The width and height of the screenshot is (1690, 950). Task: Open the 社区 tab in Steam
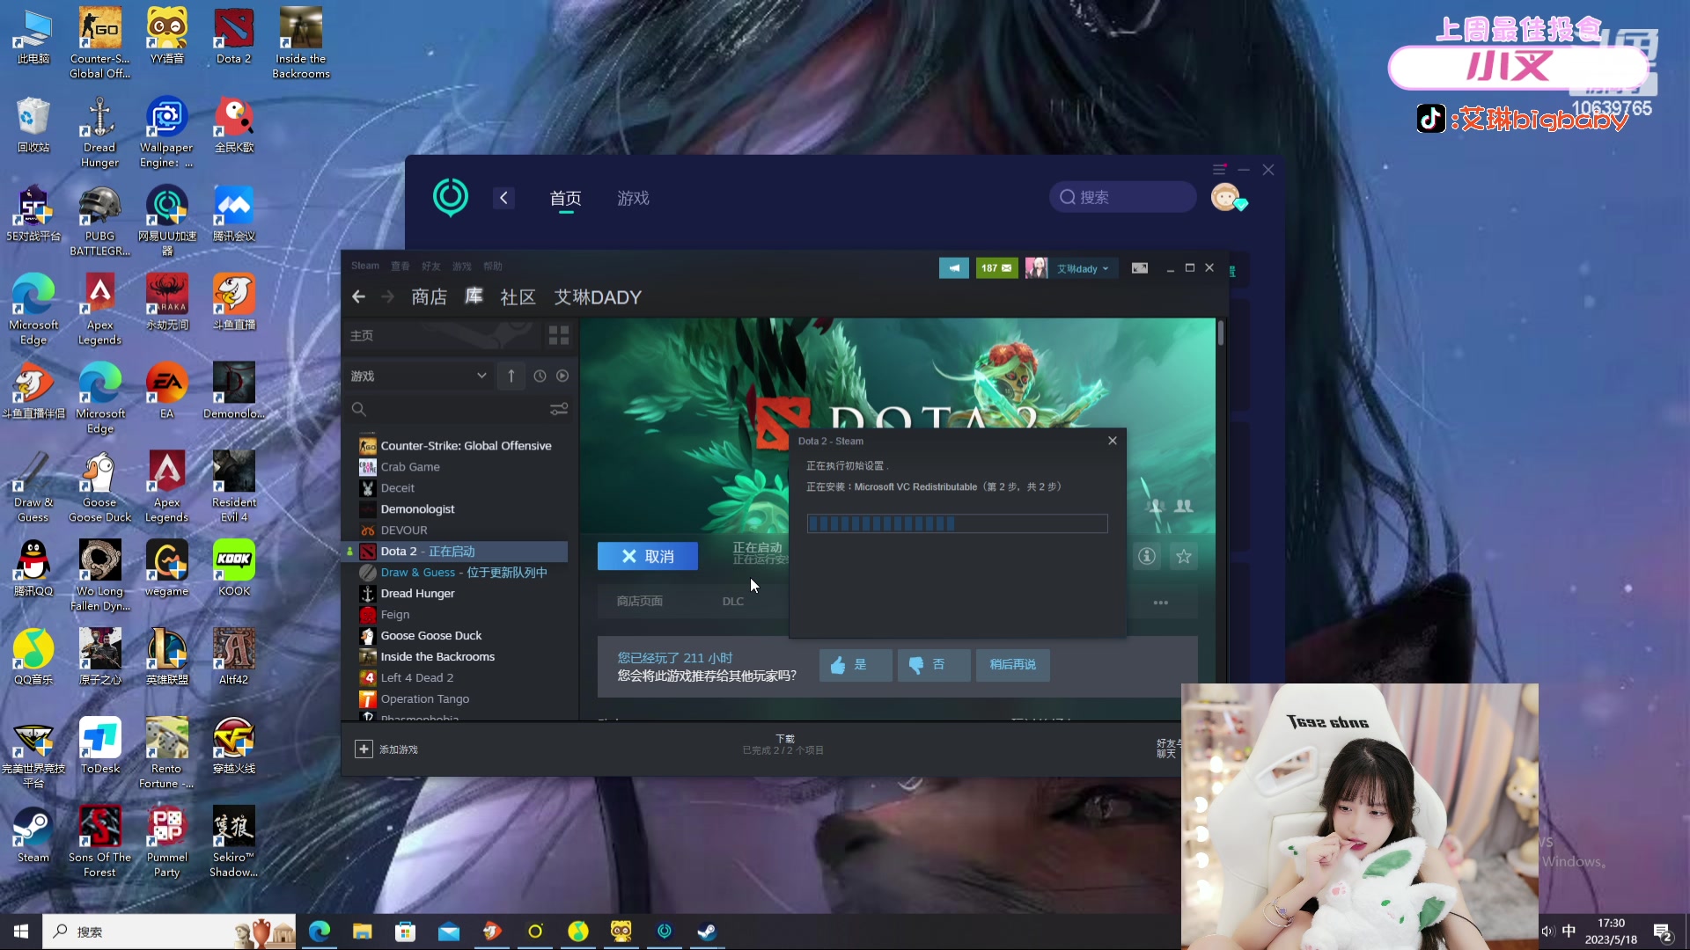(x=518, y=297)
